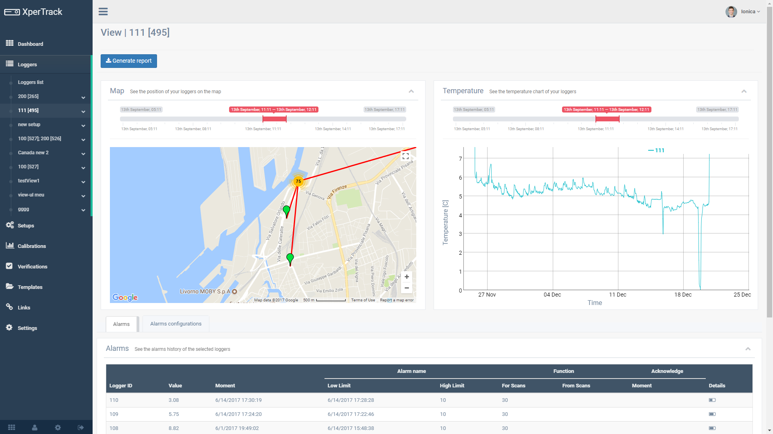This screenshot has height=434, width=773.
Task: Toggle the 111 series legend in chart
Action: pos(656,150)
